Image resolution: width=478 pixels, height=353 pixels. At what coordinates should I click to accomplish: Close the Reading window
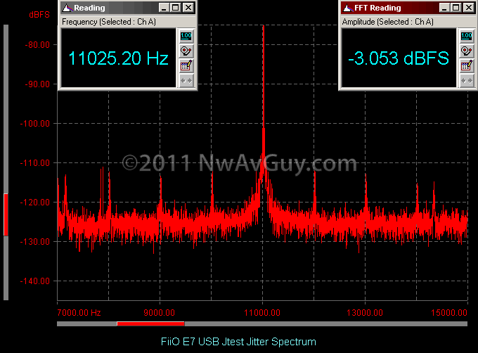188,8
